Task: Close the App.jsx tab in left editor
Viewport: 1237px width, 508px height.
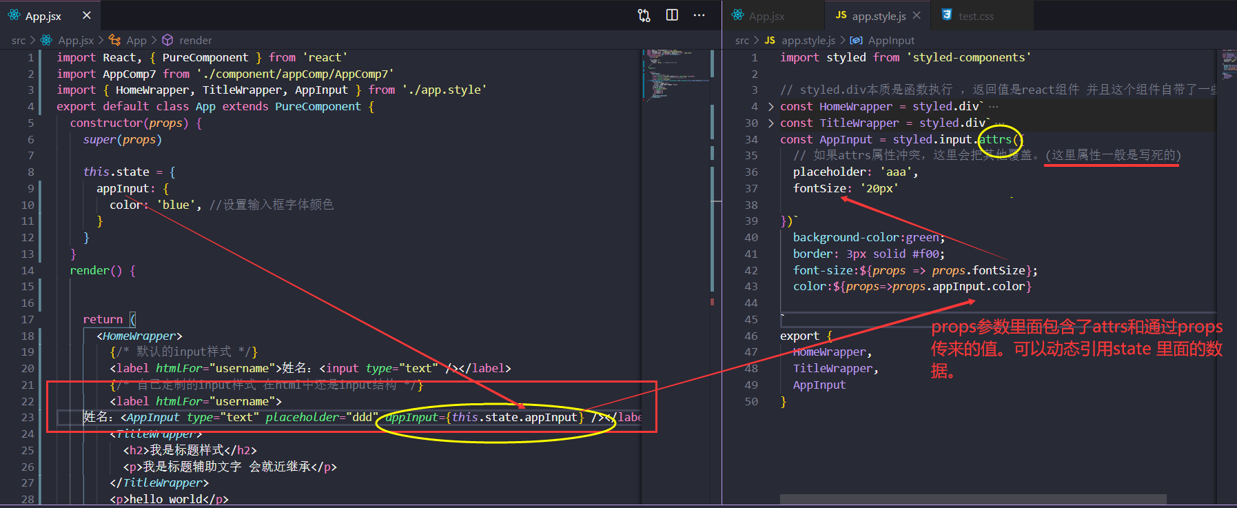Action: [86, 15]
